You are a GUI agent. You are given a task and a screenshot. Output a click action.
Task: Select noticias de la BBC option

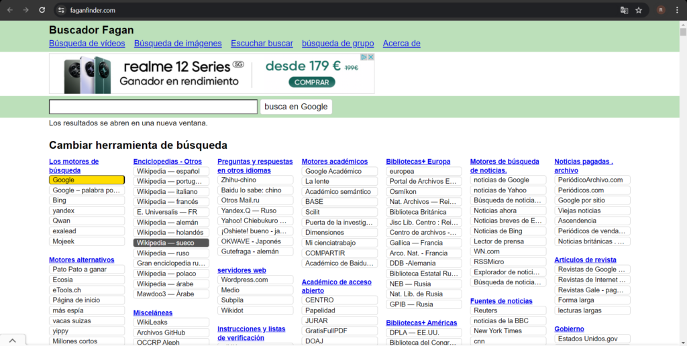(x=508, y=321)
